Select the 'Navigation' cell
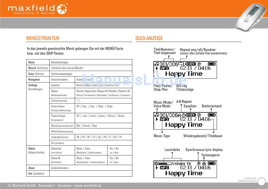 point(38,79)
